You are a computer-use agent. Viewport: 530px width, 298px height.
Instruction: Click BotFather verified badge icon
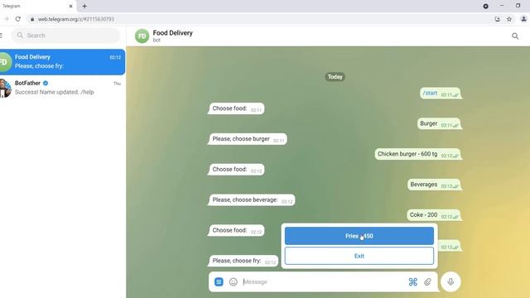46,83
